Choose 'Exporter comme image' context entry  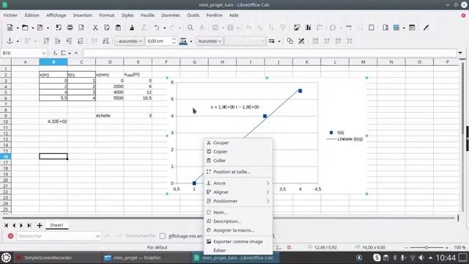(x=238, y=241)
